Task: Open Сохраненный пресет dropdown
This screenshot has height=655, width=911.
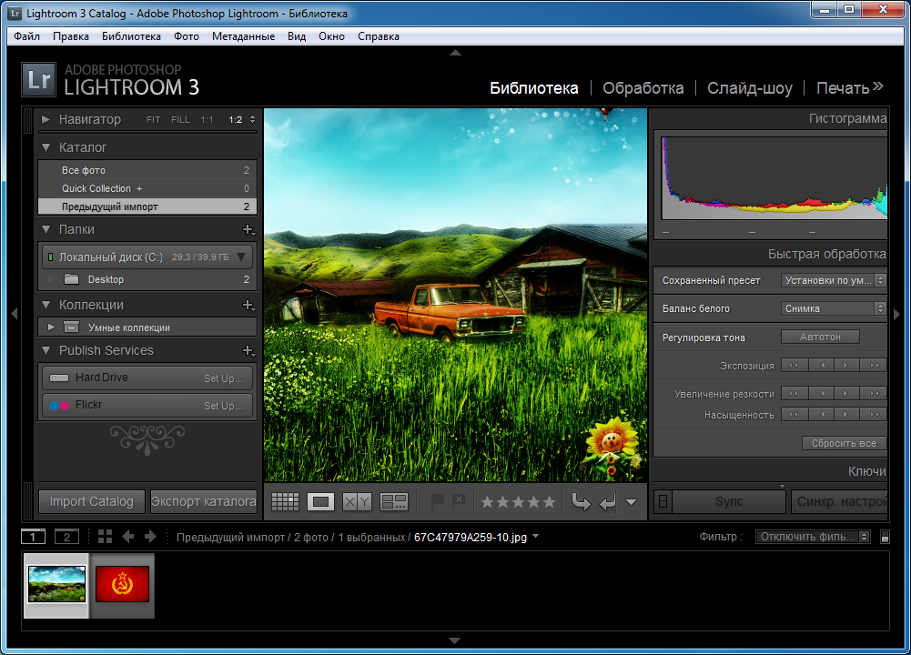Action: point(833,280)
